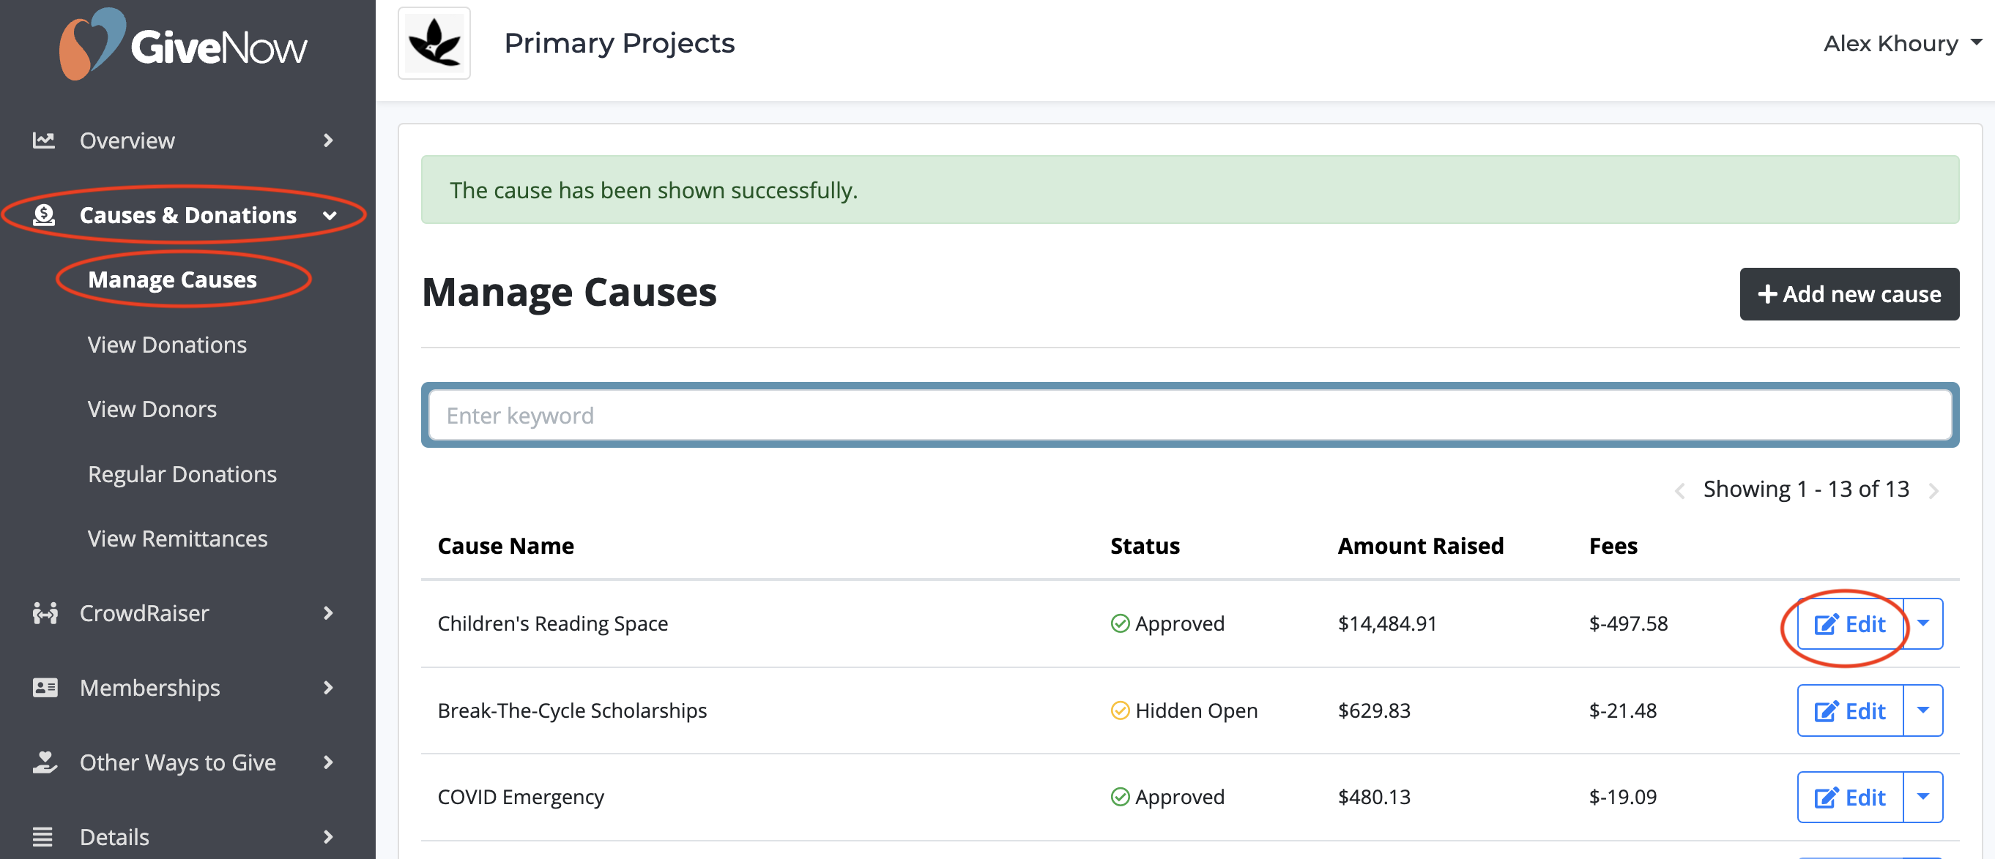Screen dimensions: 1995x859
Task: Click the $14,484.91 amount raised
Action: (1387, 623)
